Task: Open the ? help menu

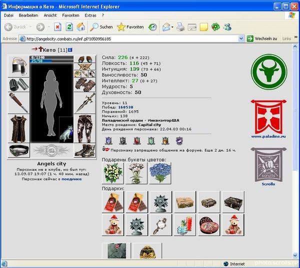Action: [x=103, y=16]
